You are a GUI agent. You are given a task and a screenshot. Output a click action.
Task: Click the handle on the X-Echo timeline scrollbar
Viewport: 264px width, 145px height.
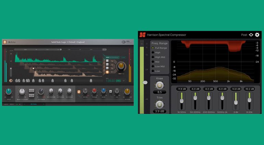[x=61, y=49]
